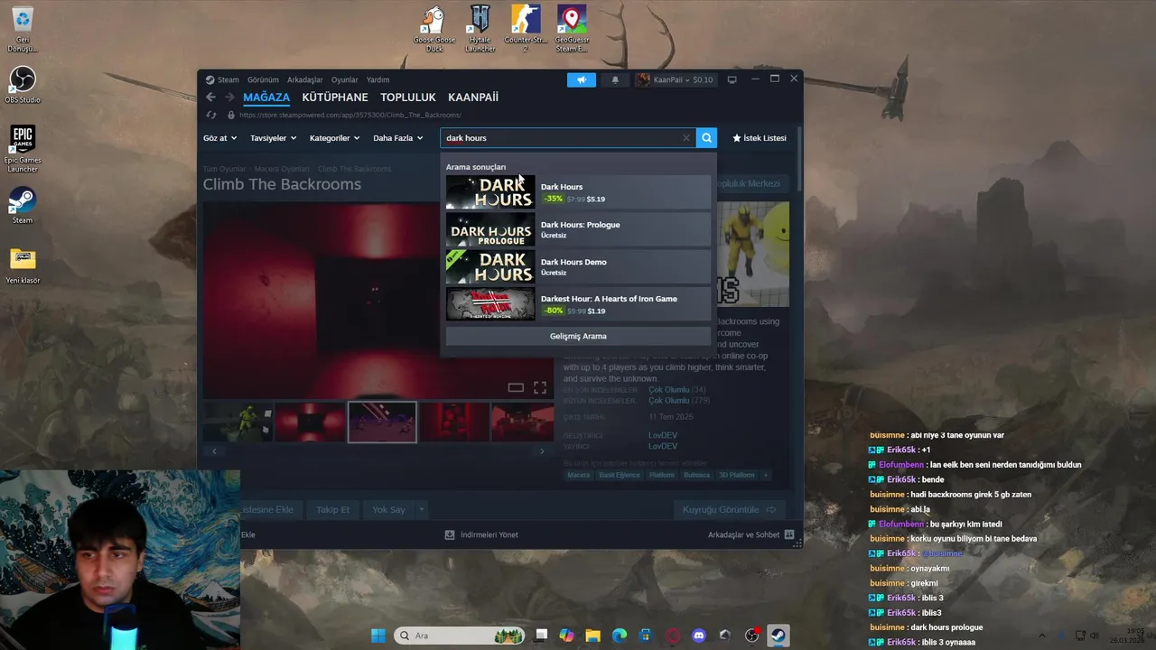1156x650 pixels.
Task: Select Darkest Hour: A Hearts of Iron Game
Action: (578, 304)
